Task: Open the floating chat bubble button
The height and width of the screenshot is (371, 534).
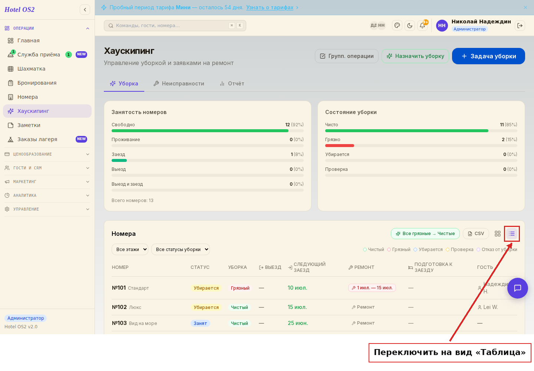Action: click(518, 288)
